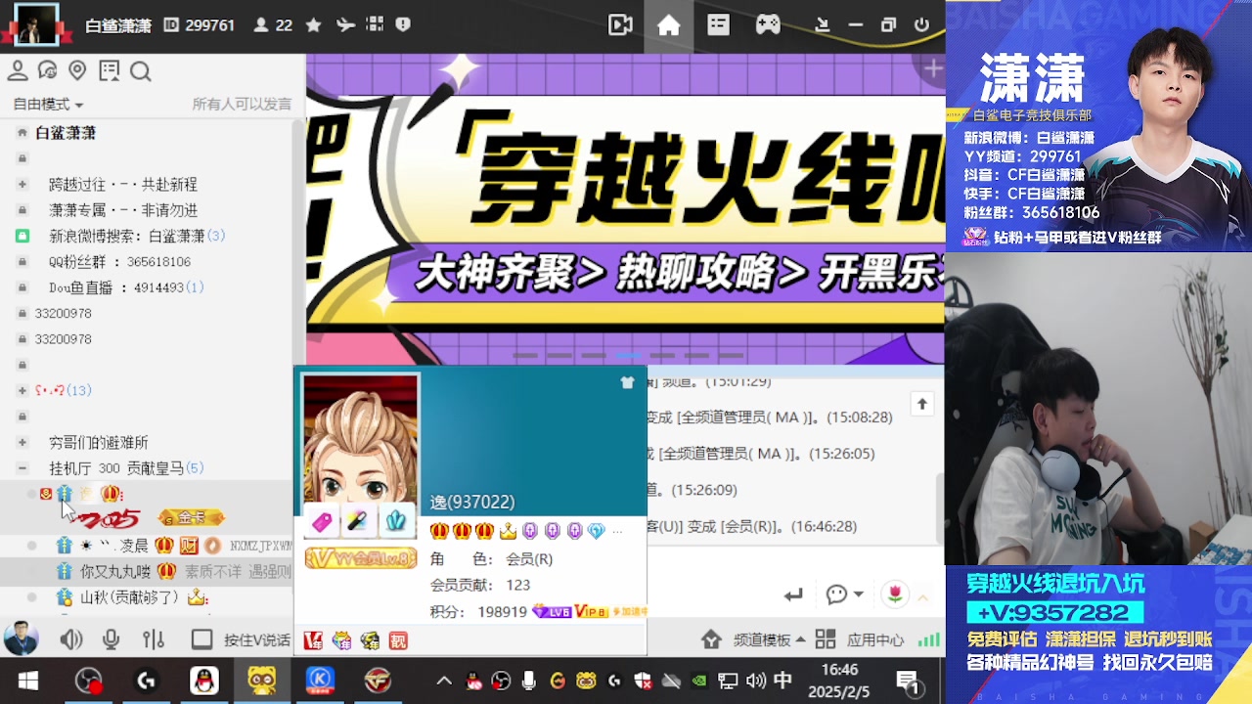Open the recent chat history icon
This screenshot has height=704, width=1252.
[x=47, y=70]
